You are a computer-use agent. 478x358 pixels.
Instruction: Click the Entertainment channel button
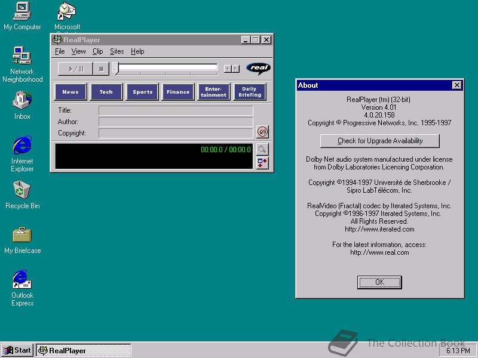tap(214, 92)
